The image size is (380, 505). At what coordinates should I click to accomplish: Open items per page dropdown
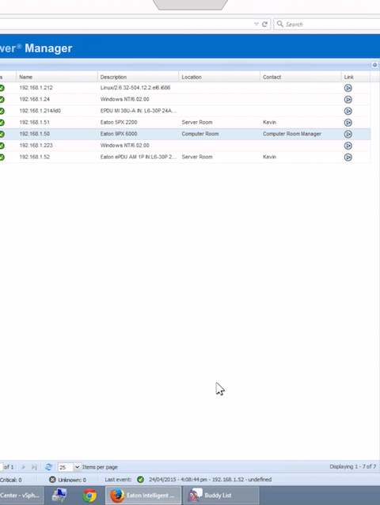click(78, 467)
